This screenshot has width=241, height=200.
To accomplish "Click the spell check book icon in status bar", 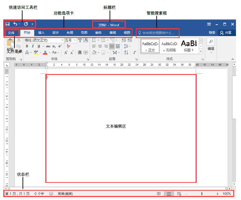I will (x=51, y=194).
